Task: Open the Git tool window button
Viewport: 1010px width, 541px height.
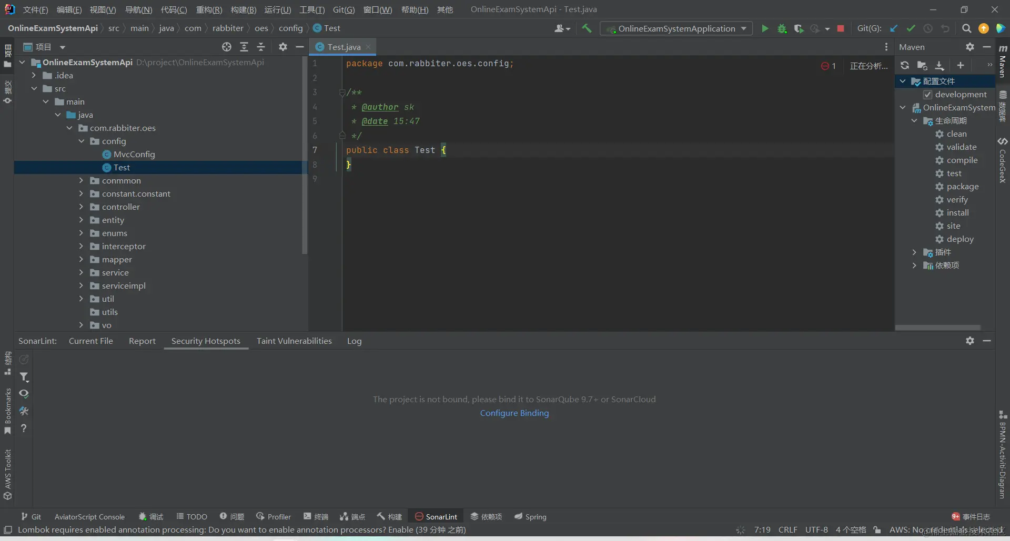Action: click(x=31, y=517)
